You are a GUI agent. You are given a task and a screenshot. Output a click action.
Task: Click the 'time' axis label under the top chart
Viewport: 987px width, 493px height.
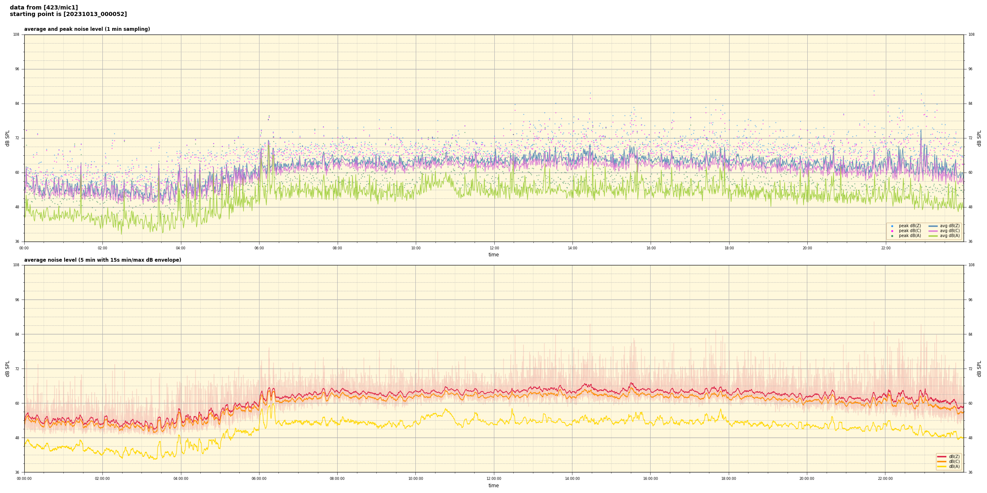click(493, 255)
